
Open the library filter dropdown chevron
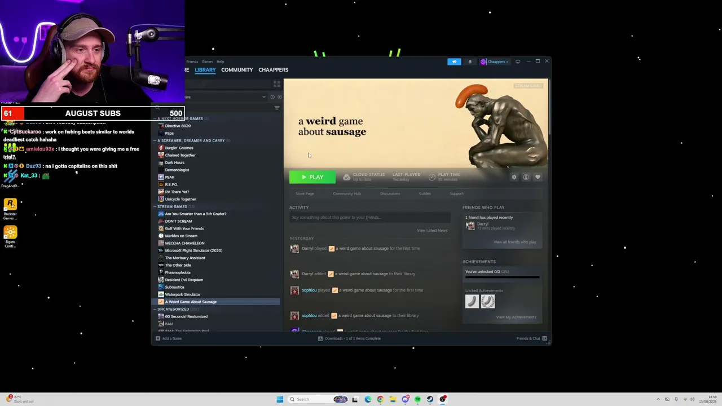pos(263,97)
